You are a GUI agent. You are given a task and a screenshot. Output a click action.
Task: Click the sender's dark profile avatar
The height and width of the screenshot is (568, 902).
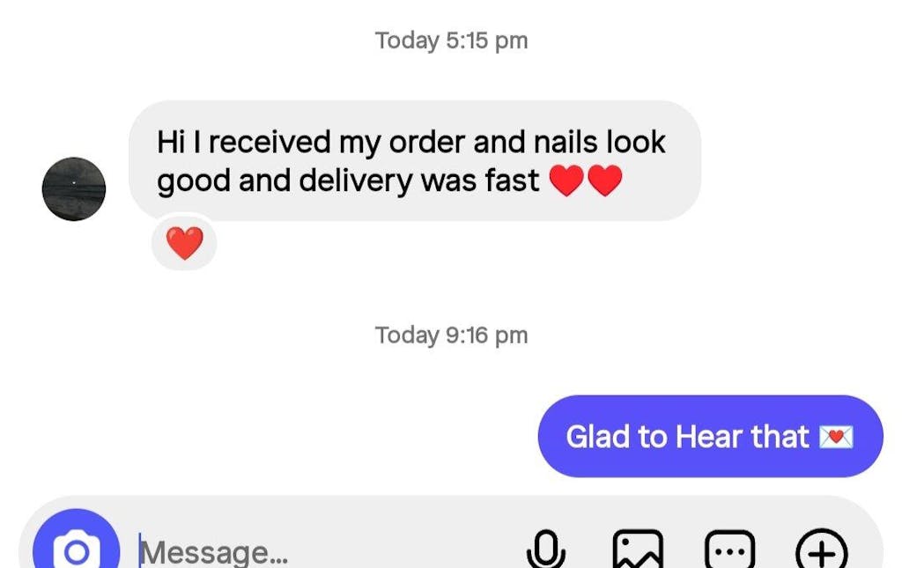pos(74,188)
